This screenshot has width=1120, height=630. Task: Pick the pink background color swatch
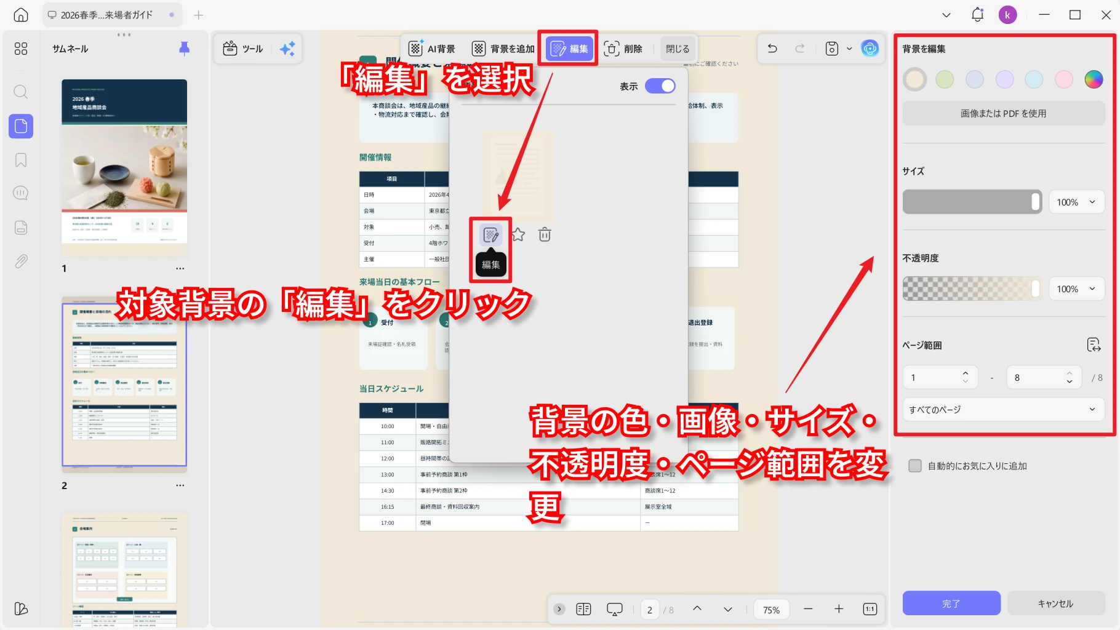pos(1064,79)
